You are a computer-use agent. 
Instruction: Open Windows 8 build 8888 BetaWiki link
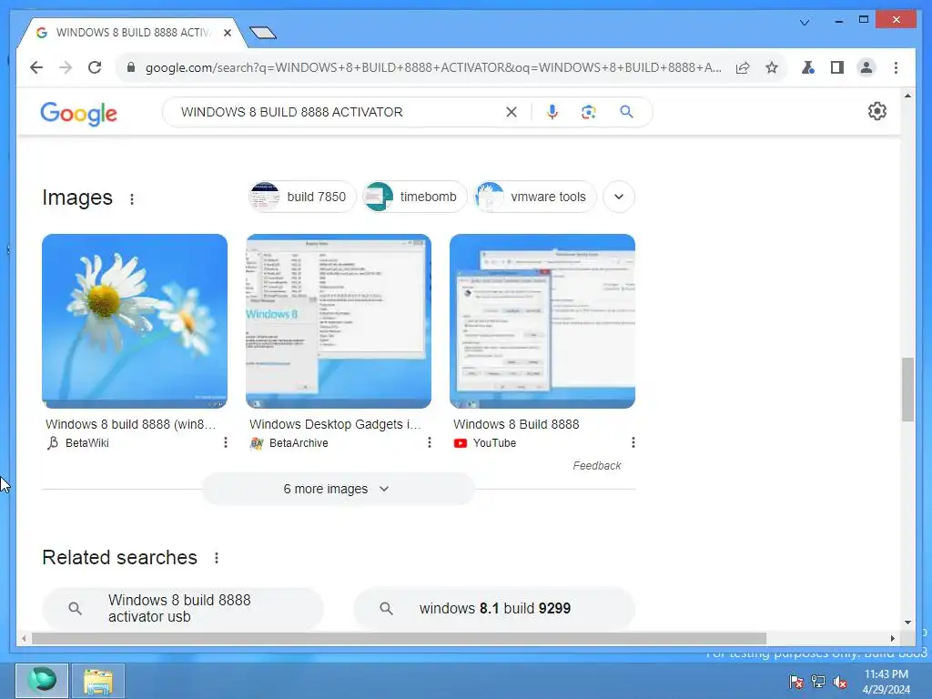click(131, 424)
